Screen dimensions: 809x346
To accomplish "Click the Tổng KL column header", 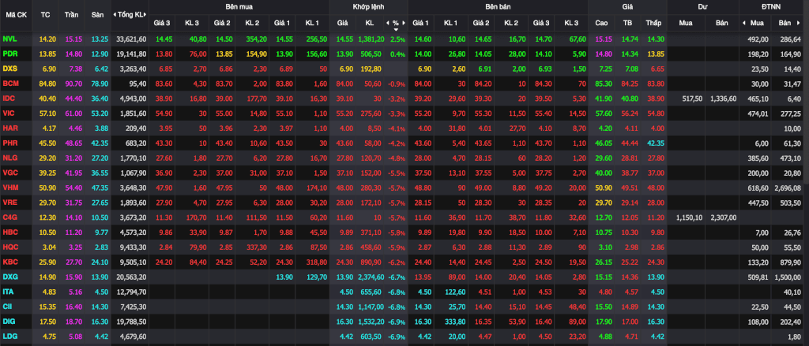I will pyautogui.click(x=130, y=14).
